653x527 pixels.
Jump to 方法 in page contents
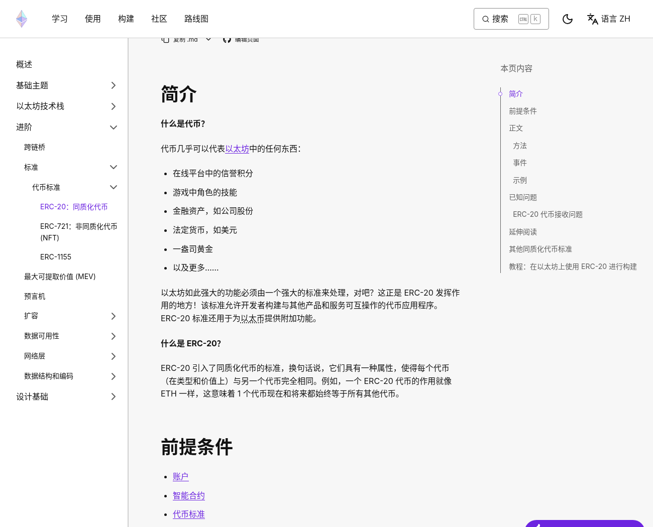point(520,146)
